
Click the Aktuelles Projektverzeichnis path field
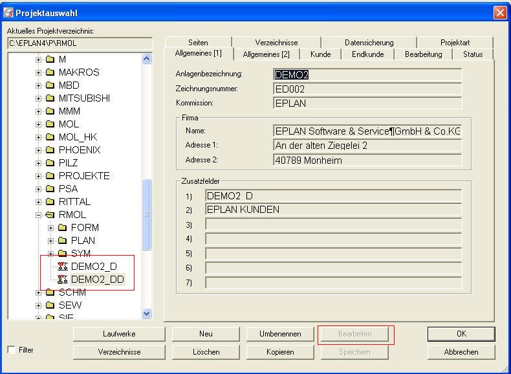(x=80, y=43)
